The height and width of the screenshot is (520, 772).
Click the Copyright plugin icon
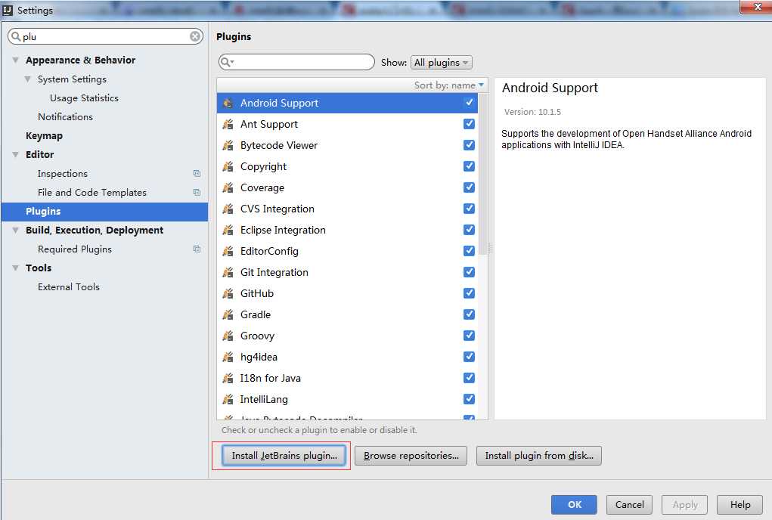pyautogui.click(x=228, y=166)
